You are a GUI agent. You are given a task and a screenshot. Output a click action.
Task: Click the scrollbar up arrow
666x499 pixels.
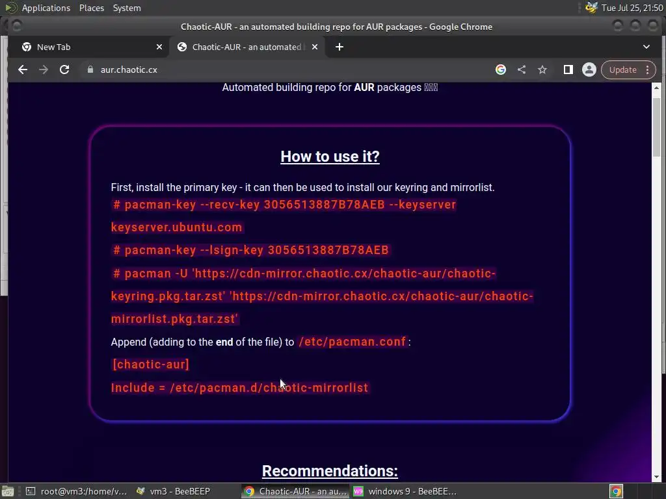point(657,88)
